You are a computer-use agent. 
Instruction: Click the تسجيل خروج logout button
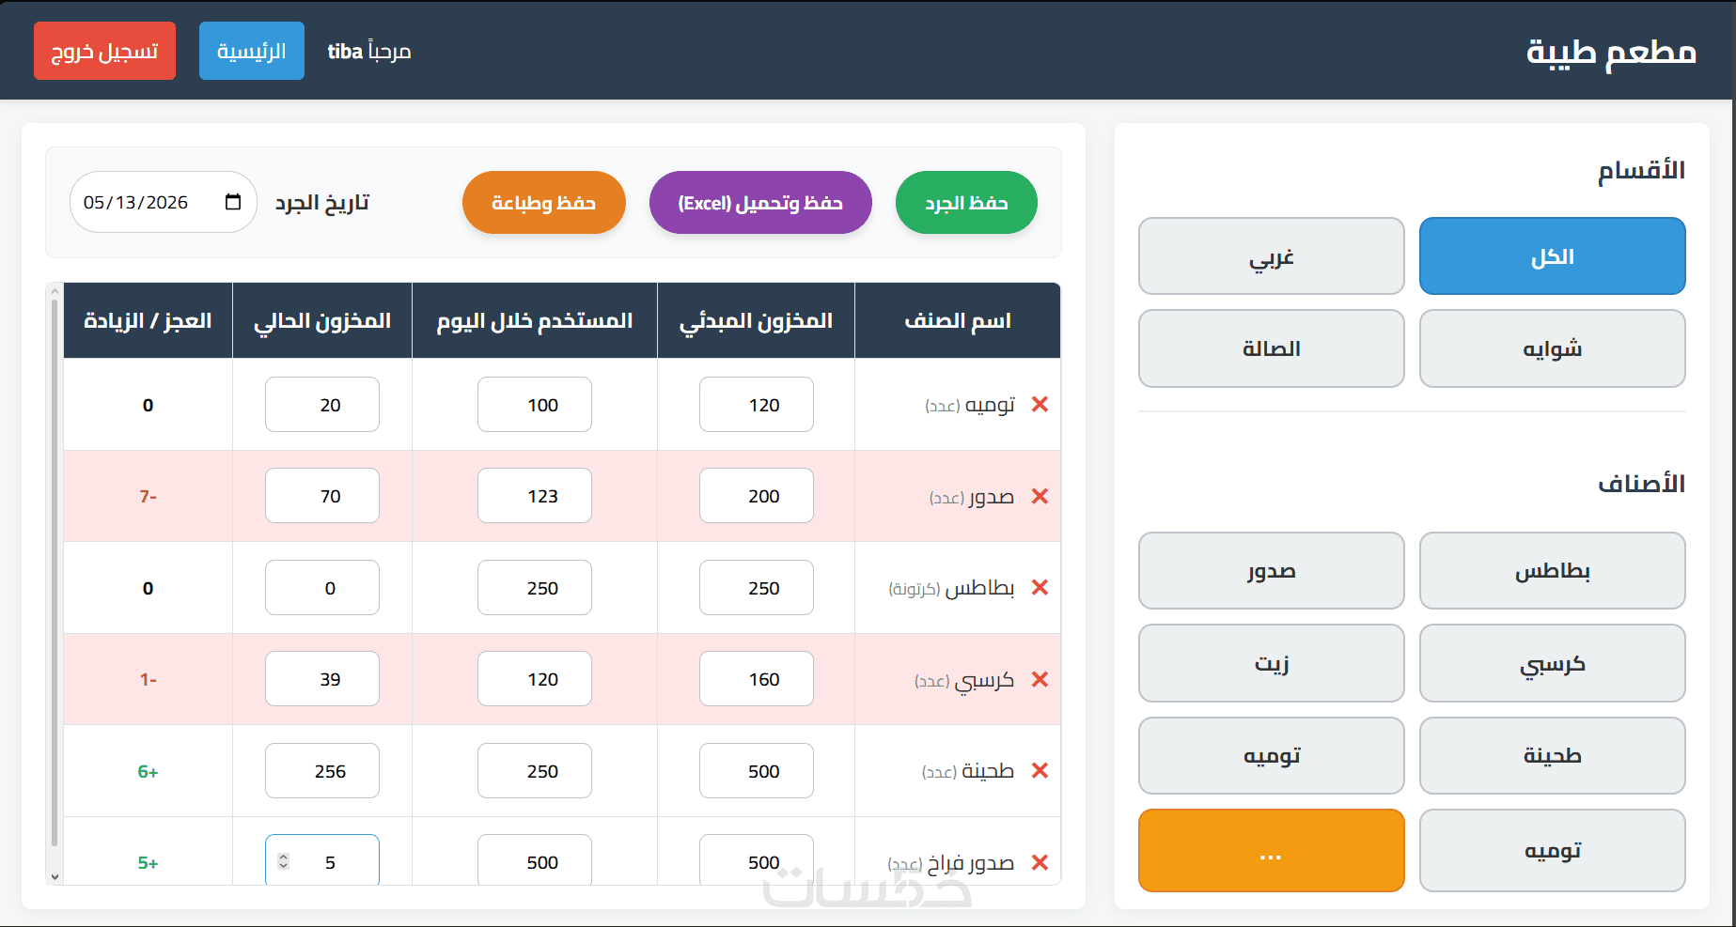104,51
